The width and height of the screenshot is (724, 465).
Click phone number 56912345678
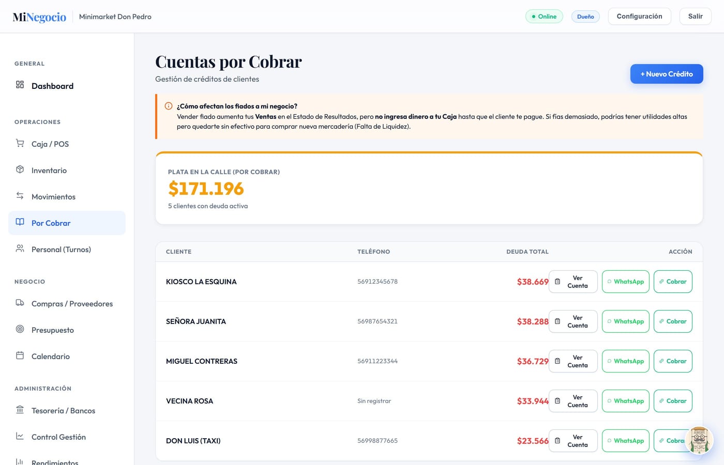378,282
